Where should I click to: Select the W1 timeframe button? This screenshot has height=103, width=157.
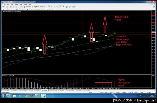(x=50, y=9)
